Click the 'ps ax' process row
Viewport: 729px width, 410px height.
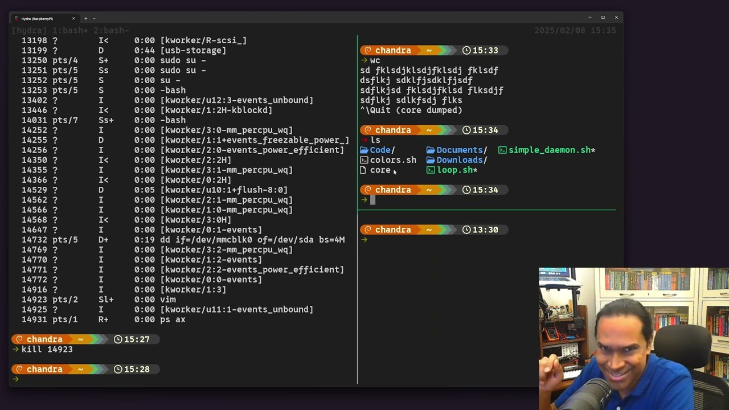pyautogui.click(x=104, y=319)
